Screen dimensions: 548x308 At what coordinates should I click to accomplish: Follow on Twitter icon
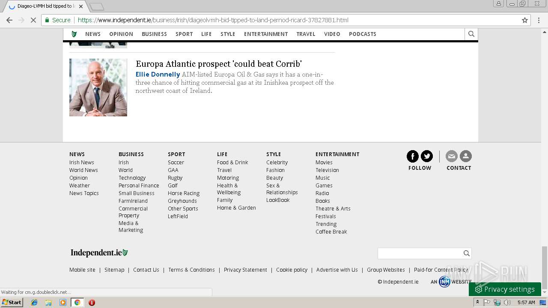tap(427, 156)
